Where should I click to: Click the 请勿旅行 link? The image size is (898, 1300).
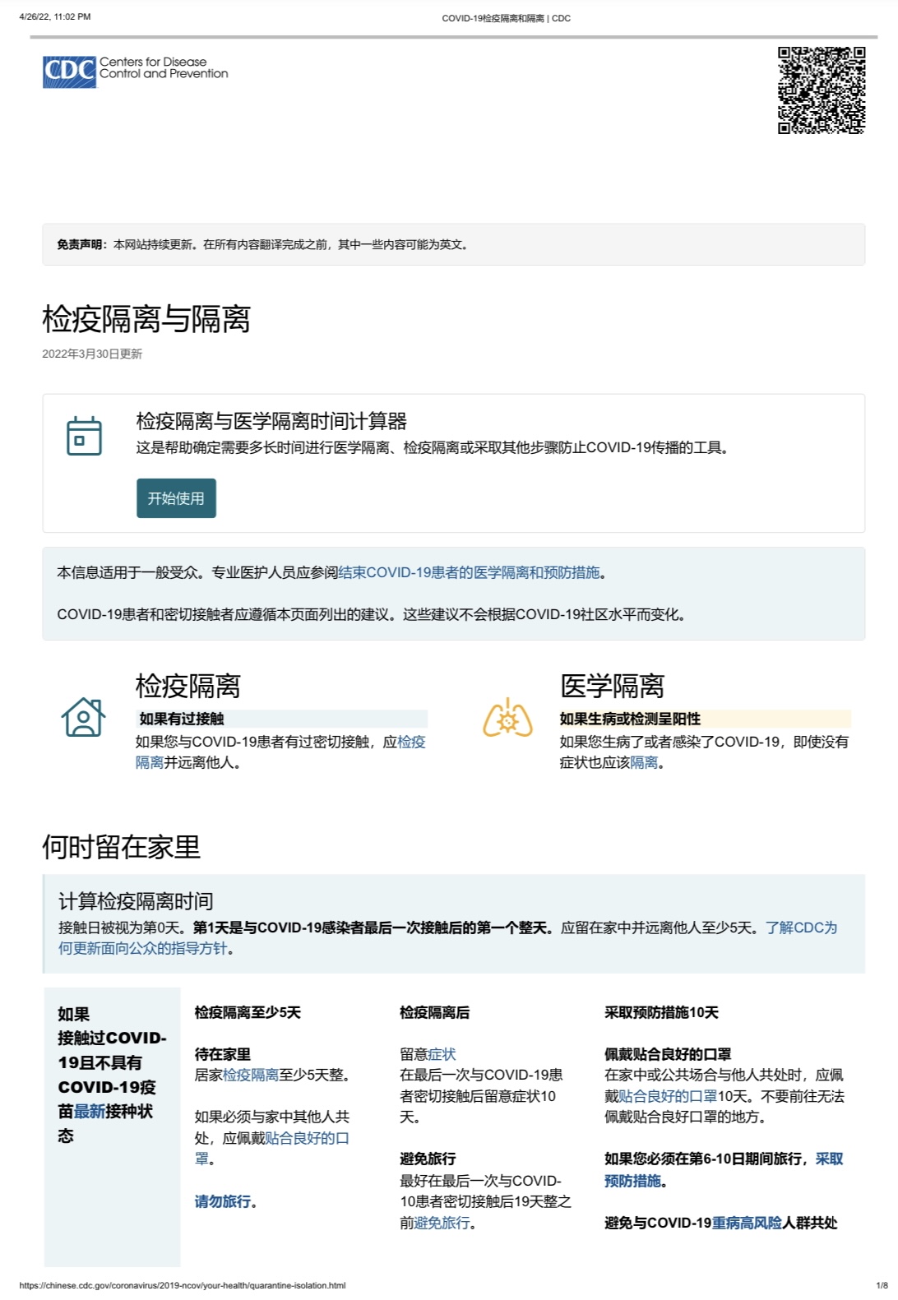click(222, 1201)
